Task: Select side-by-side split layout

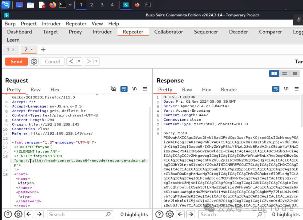Action: pyautogui.click(x=274, y=73)
